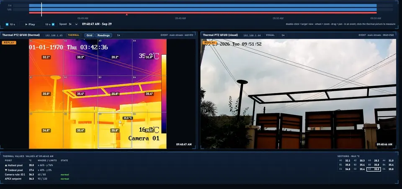Click Thermal PTZ QF610 (thermal) panel title
The image size is (402, 189).
[21, 35]
